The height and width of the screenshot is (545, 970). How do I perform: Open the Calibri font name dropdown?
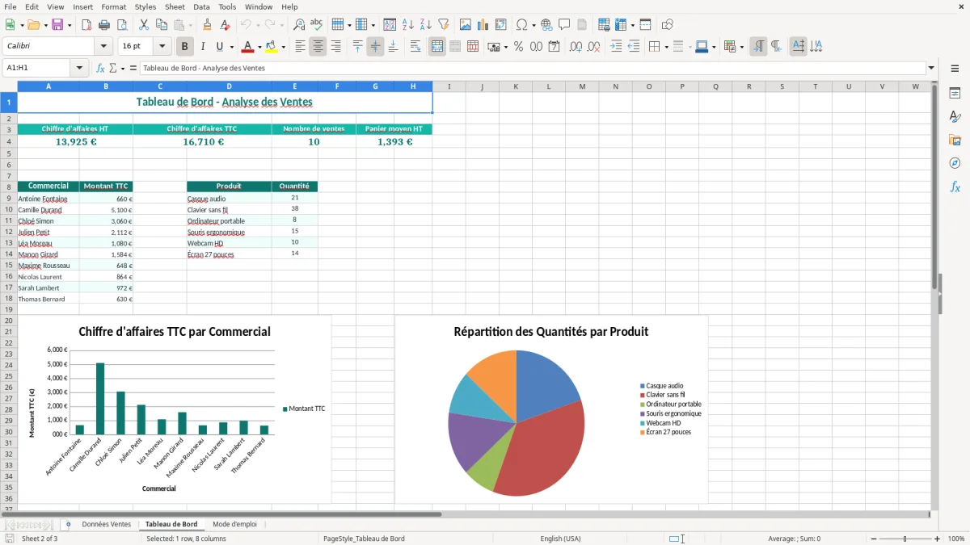(103, 47)
